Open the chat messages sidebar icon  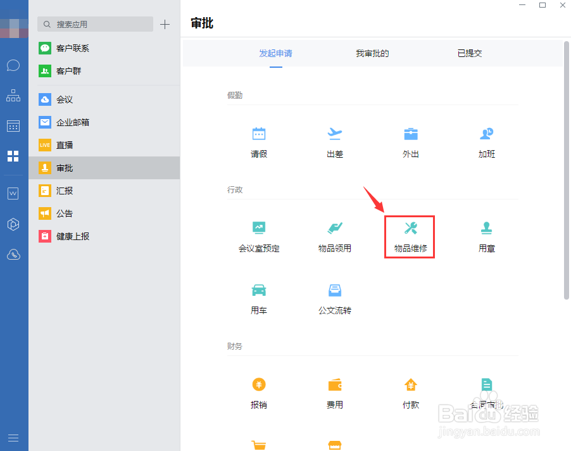[x=13, y=65]
